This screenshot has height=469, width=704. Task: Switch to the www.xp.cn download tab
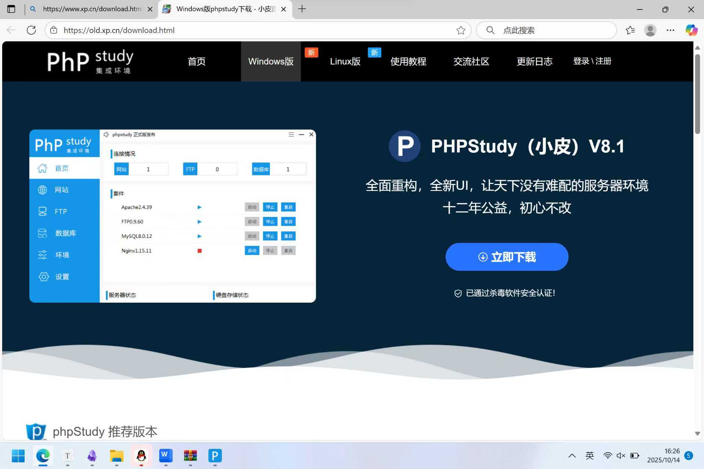92,9
